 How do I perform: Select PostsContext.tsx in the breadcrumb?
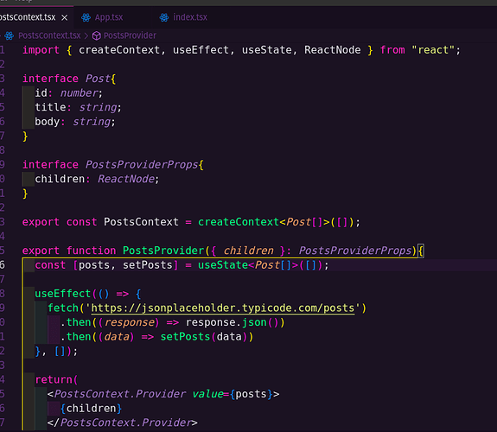(49, 35)
